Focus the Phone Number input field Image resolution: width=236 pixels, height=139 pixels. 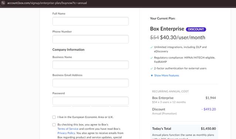90,39
